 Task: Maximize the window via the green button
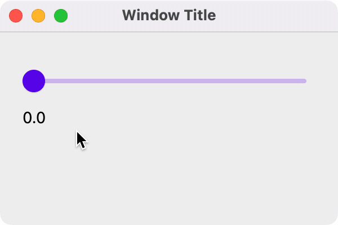[61, 16]
